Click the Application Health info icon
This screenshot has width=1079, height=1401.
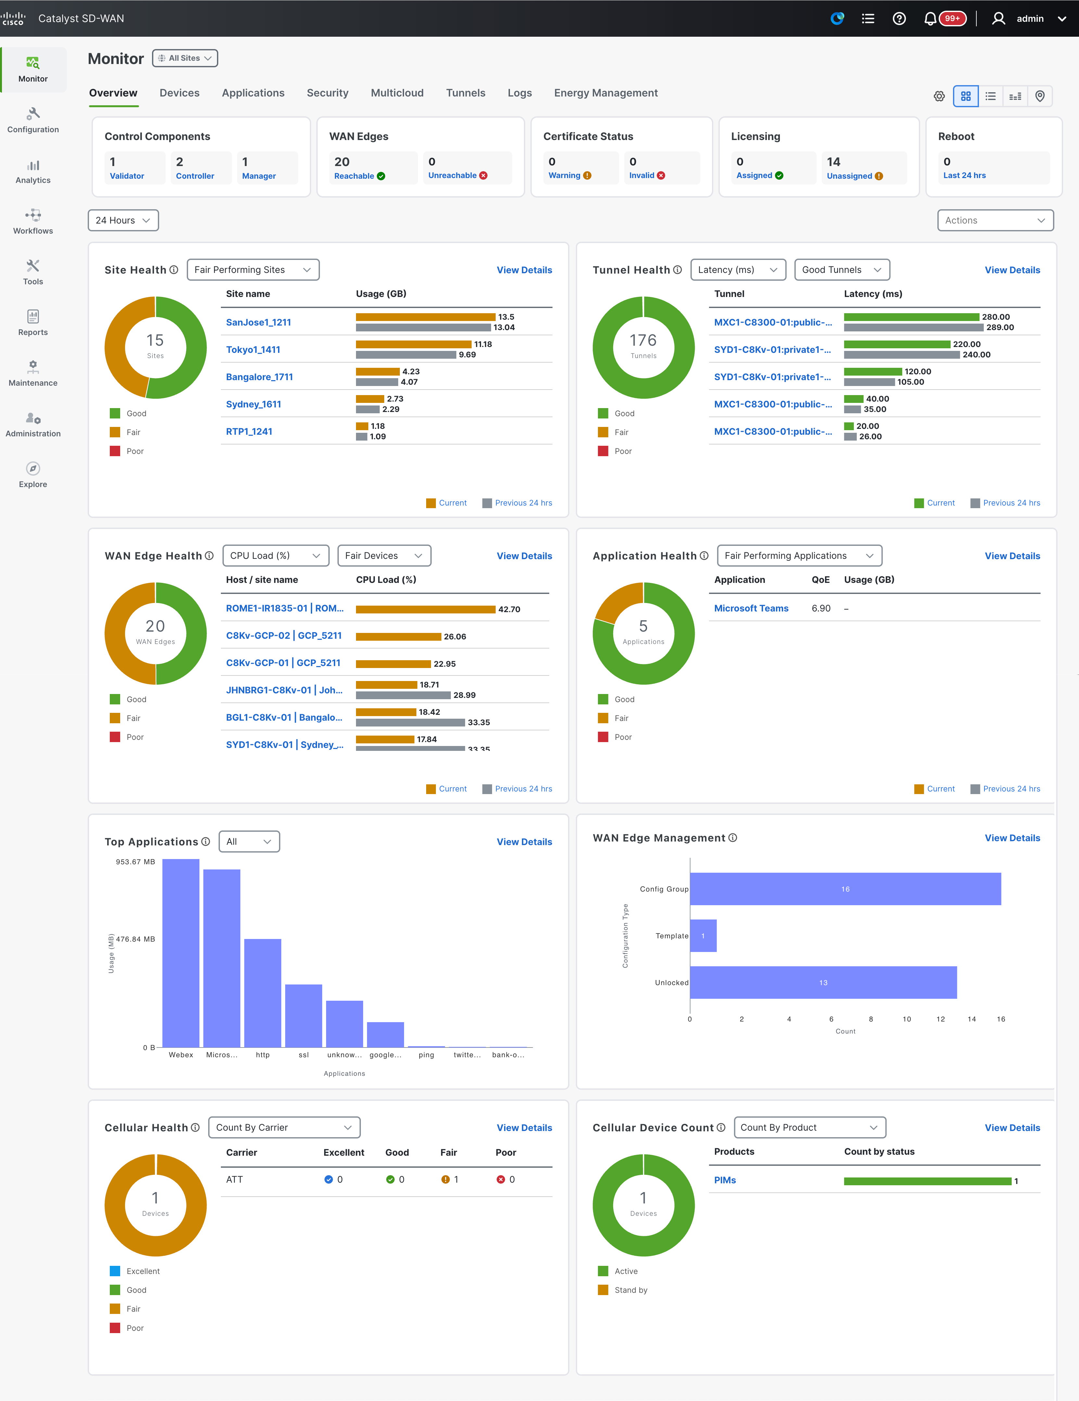click(x=704, y=556)
